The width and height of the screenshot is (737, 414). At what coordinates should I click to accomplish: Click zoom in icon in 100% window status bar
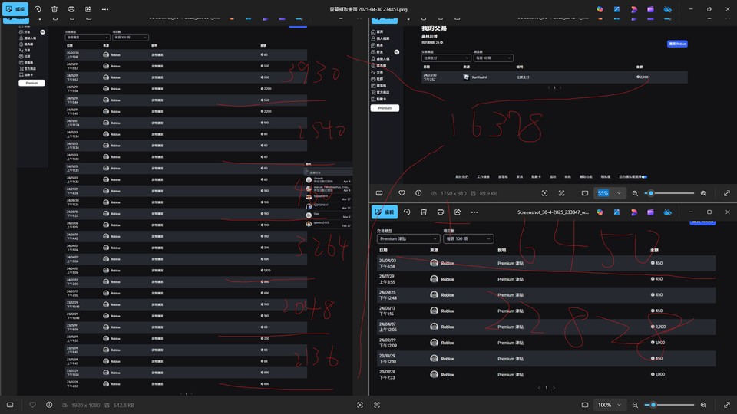click(704, 405)
